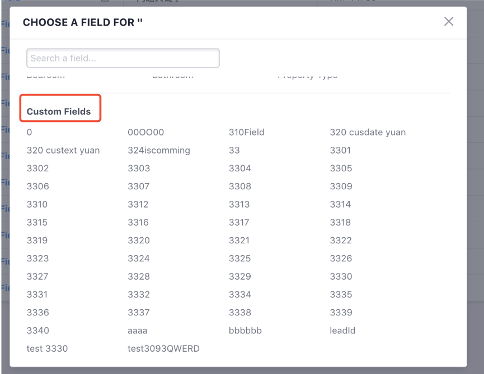Select the field labeled 33
Image resolution: width=484 pixels, height=374 pixels.
click(x=234, y=150)
